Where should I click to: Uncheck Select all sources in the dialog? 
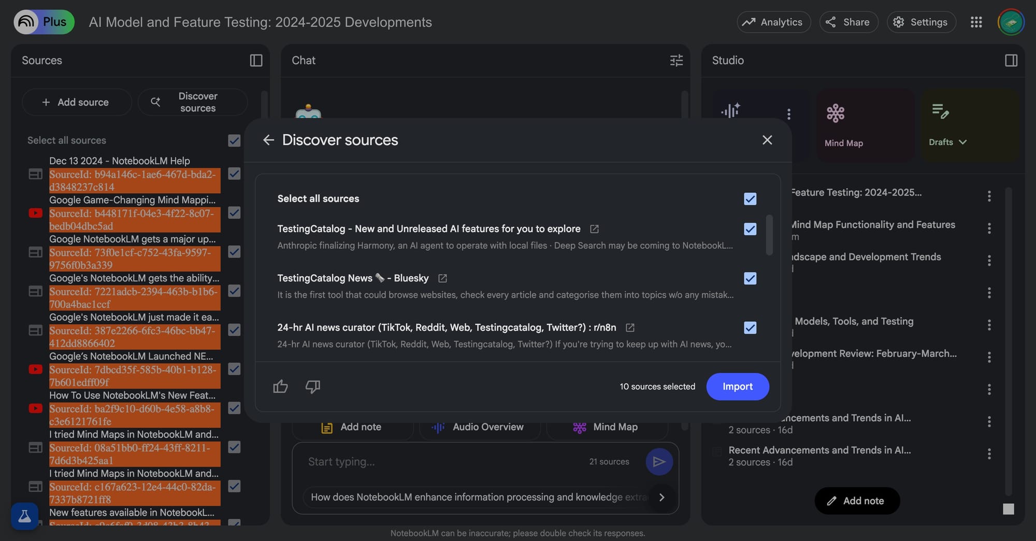click(x=750, y=198)
